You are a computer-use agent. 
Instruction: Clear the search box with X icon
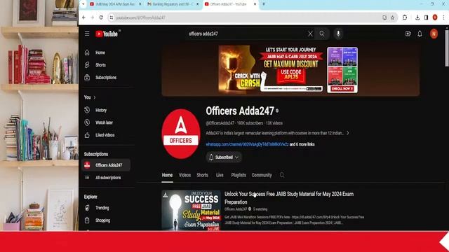310,34
